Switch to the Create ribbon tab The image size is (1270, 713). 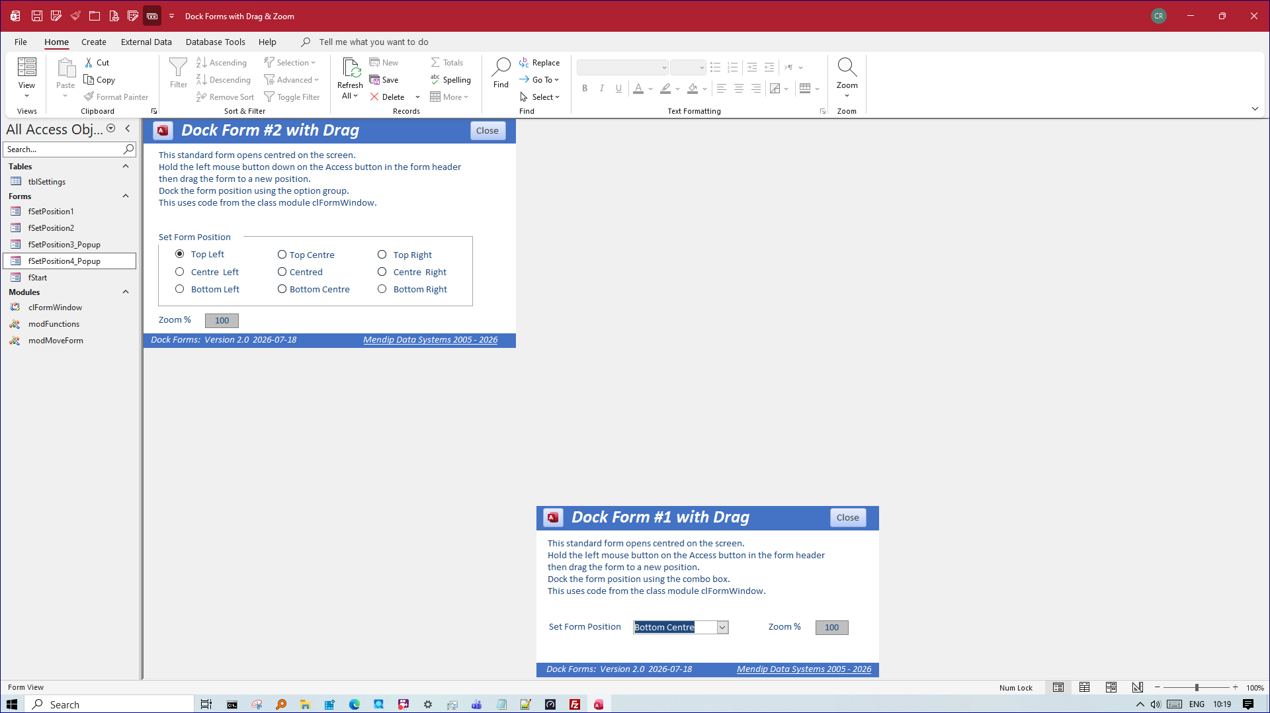pyautogui.click(x=94, y=42)
